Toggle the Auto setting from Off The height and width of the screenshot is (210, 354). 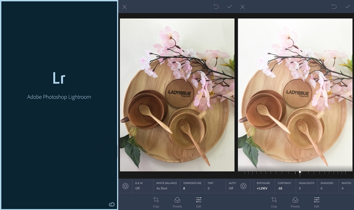(232, 186)
